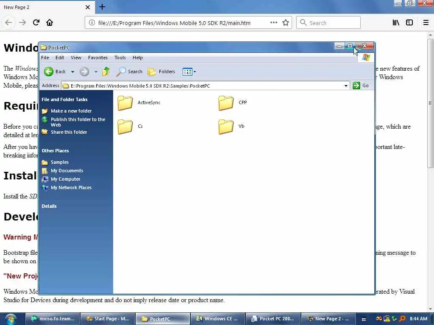Close the New Page 2 tab
The image size is (434, 325).
tap(88, 7)
